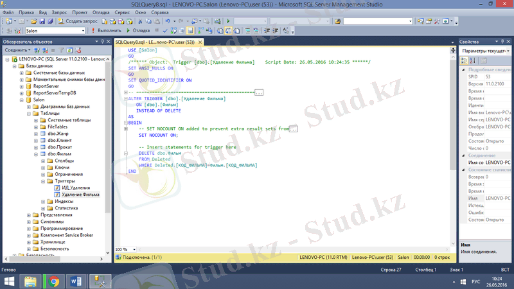This screenshot has height=289, width=514.
Task: Open the Сервис menu
Action: pyautogui.click(x=122, y=12)
